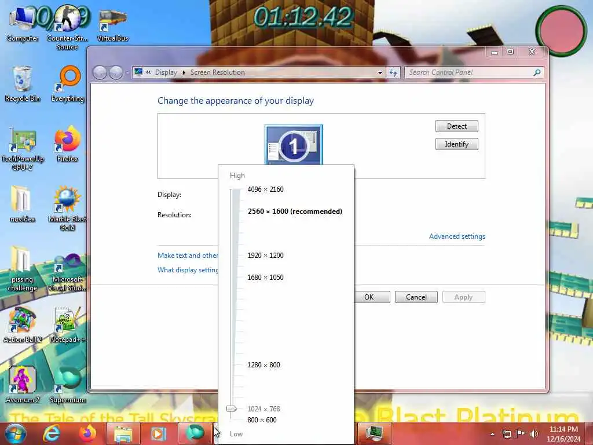
Task: Select the Recycle Bin desktop icon
Action: click(x=23, y=84)
